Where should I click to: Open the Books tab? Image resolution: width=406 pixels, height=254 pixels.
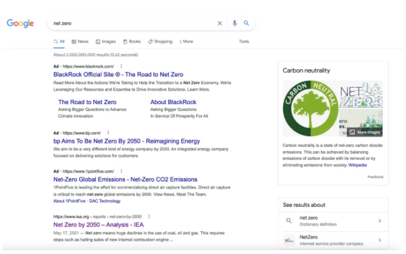132,42
